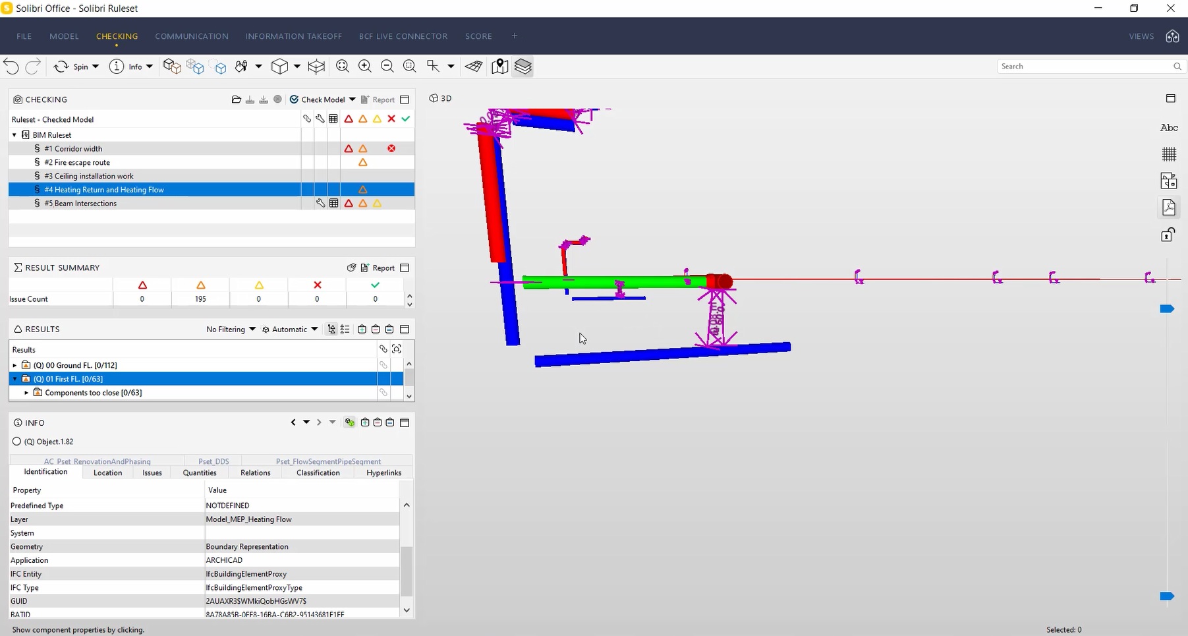This screenshot has width=1188, height=636.
Task: Collapse the (Q) 01 First FL. results node
Action: 14,379
